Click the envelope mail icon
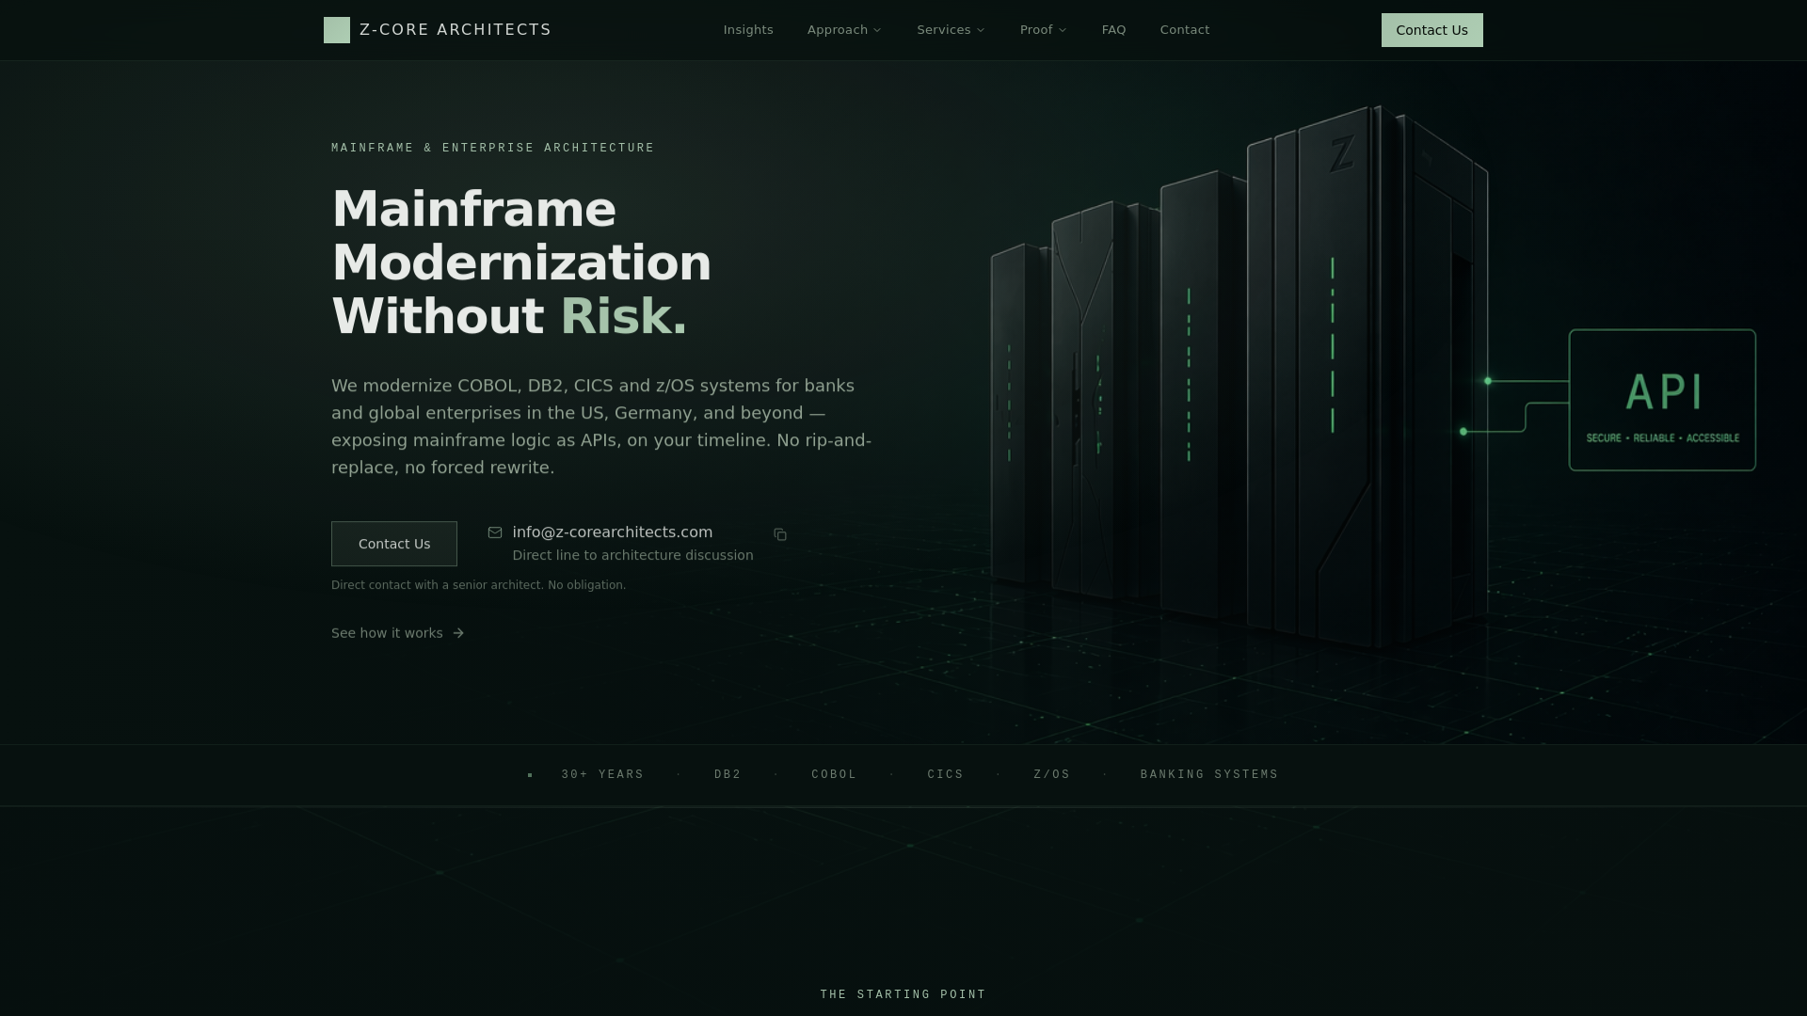 point(495,532)
